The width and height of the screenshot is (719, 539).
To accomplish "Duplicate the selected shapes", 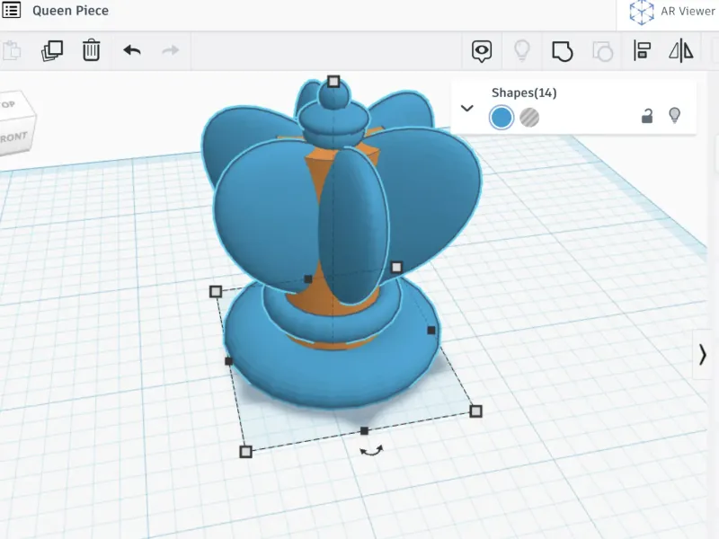I will point(52,50).
